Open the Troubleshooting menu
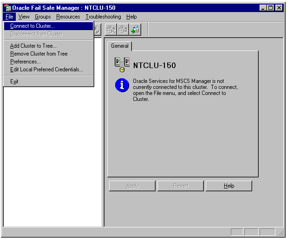The width and height of the screenshot is (287, 239). (103, 17)
